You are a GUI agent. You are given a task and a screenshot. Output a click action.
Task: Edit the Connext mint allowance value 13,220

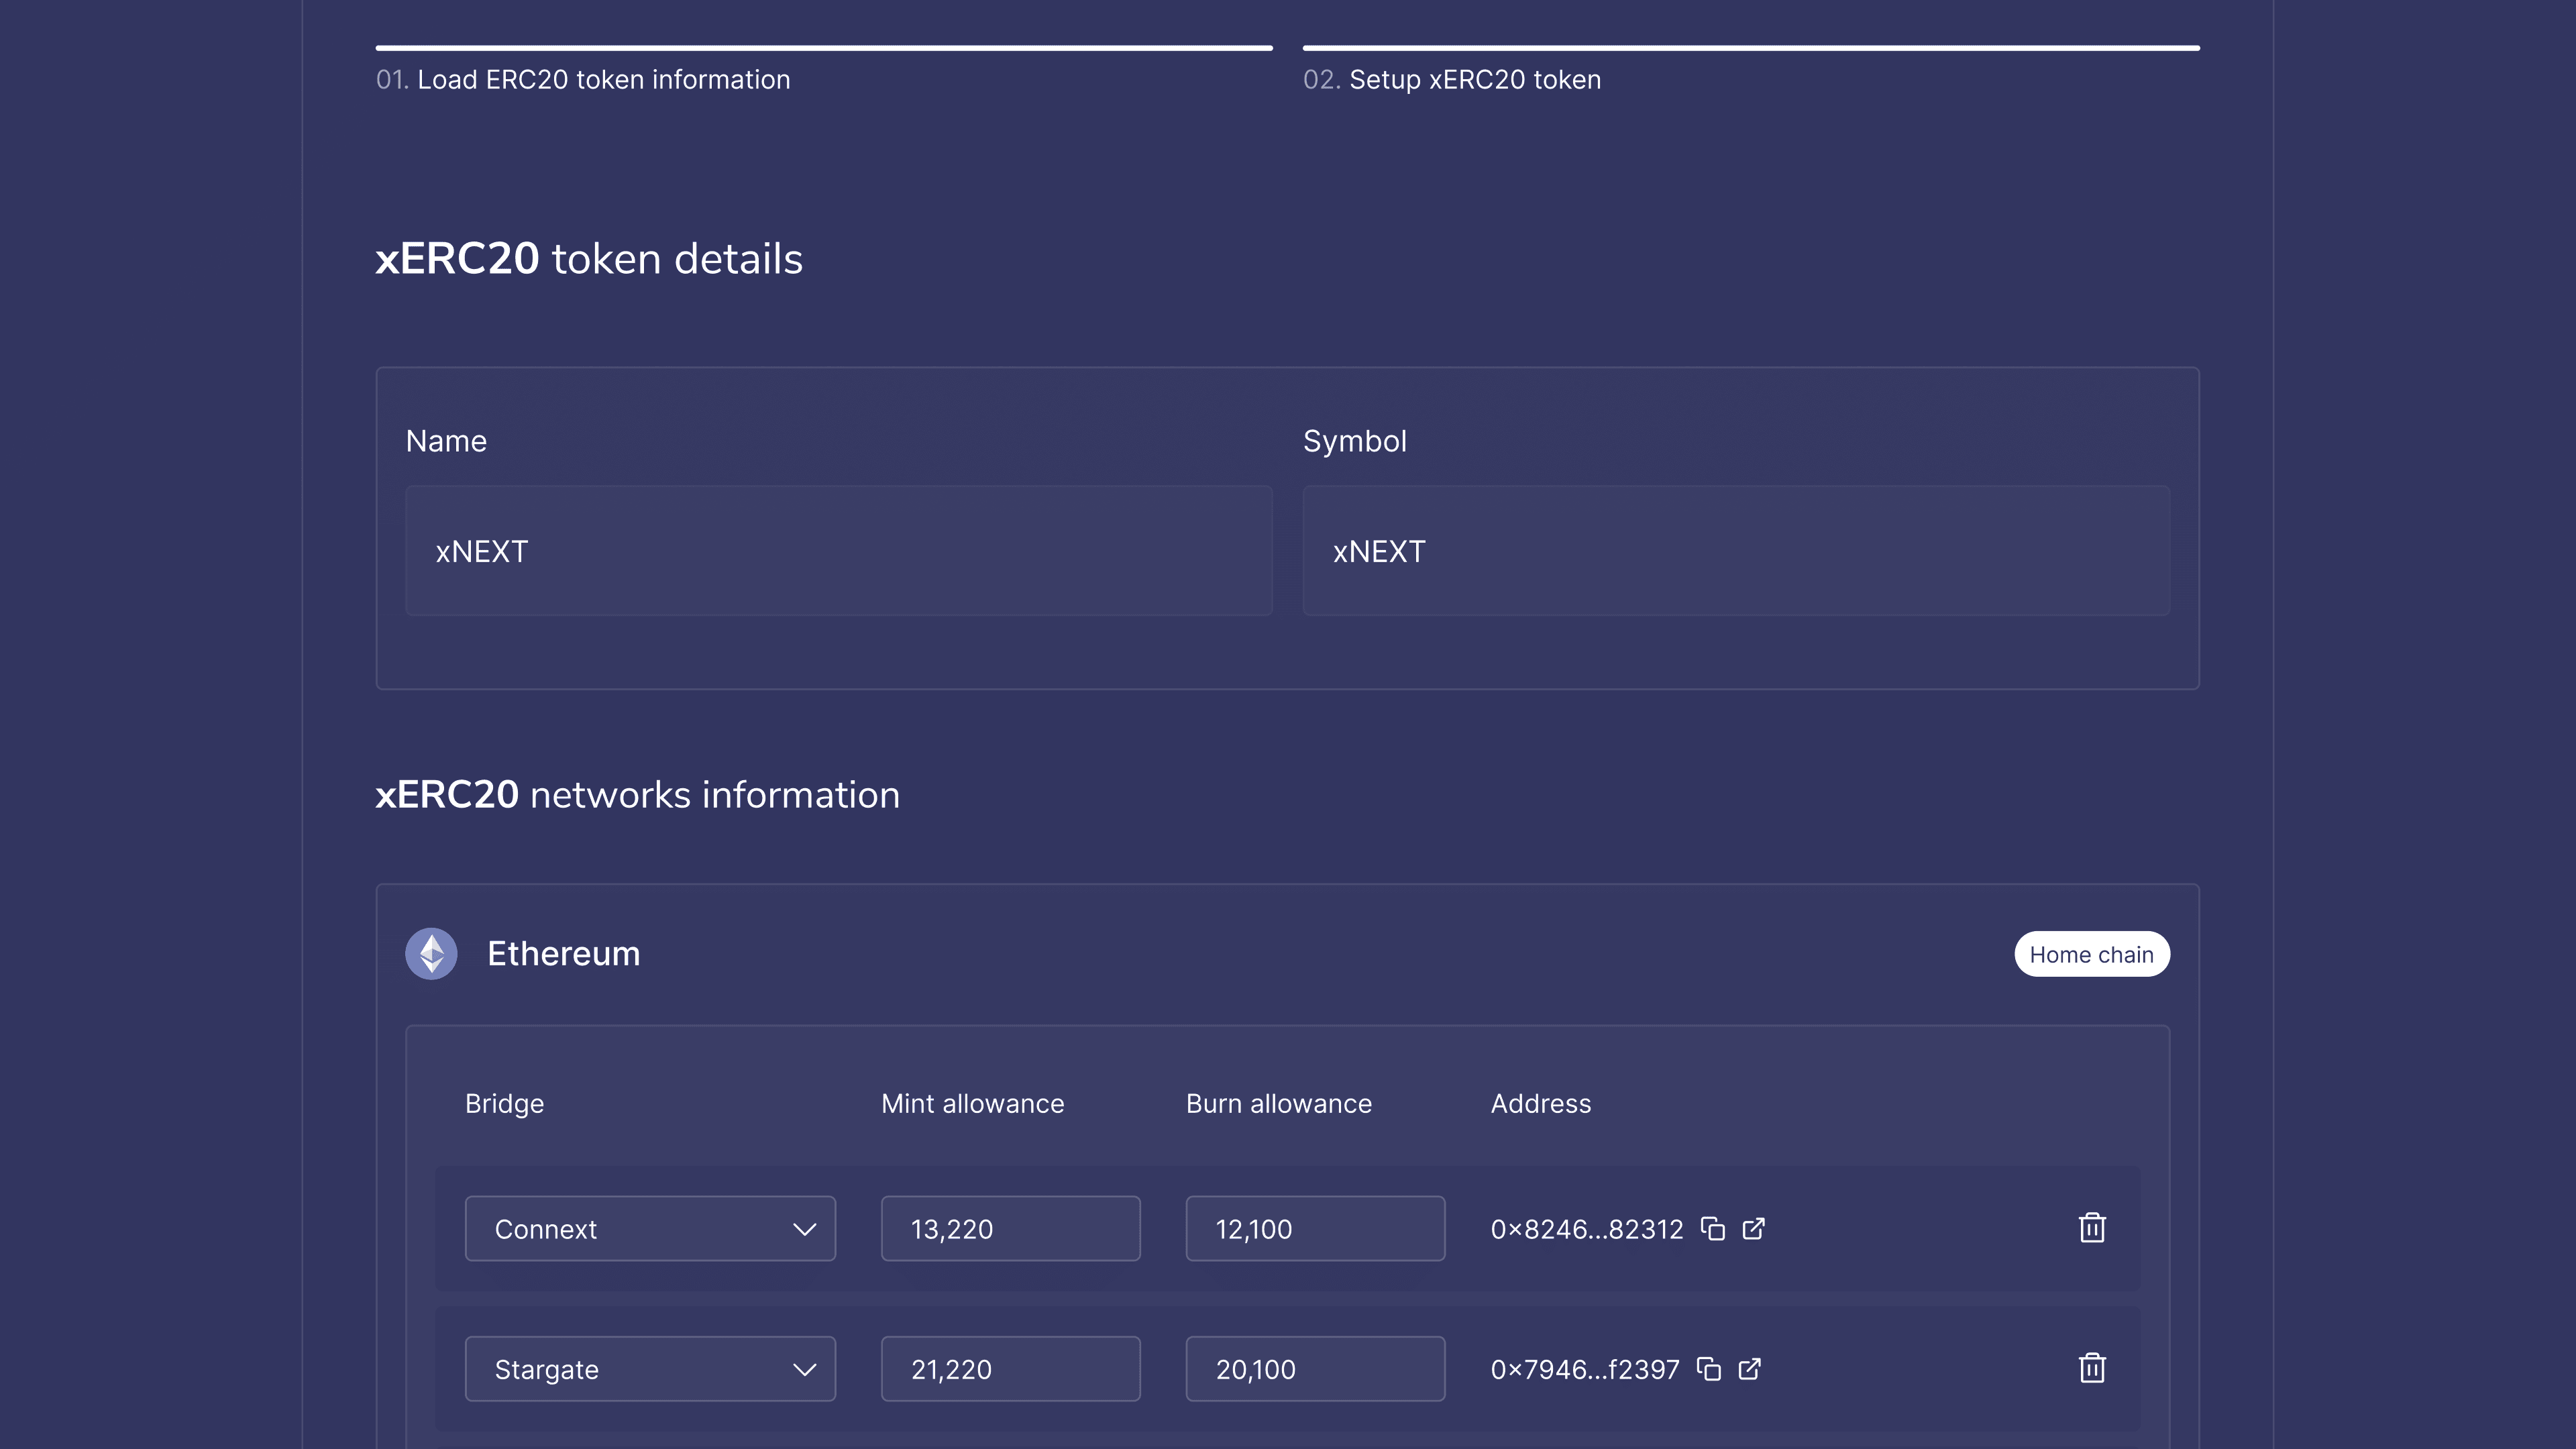click(1010, 1228)
